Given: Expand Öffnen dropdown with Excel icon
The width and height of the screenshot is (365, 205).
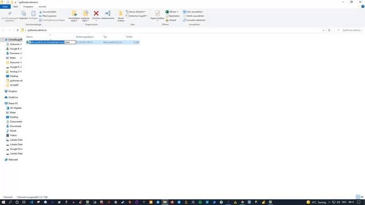Looking at the screenshot, I should pyautogui.click(x=172, y=11).
